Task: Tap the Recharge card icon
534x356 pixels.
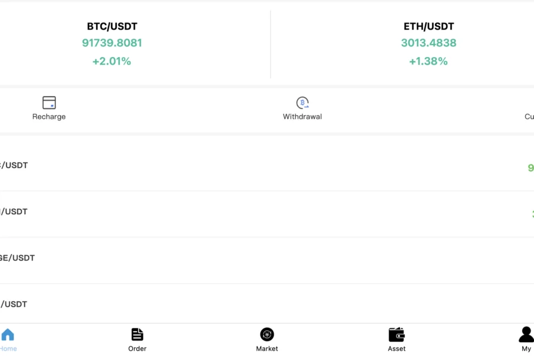Action: point(49,102)
